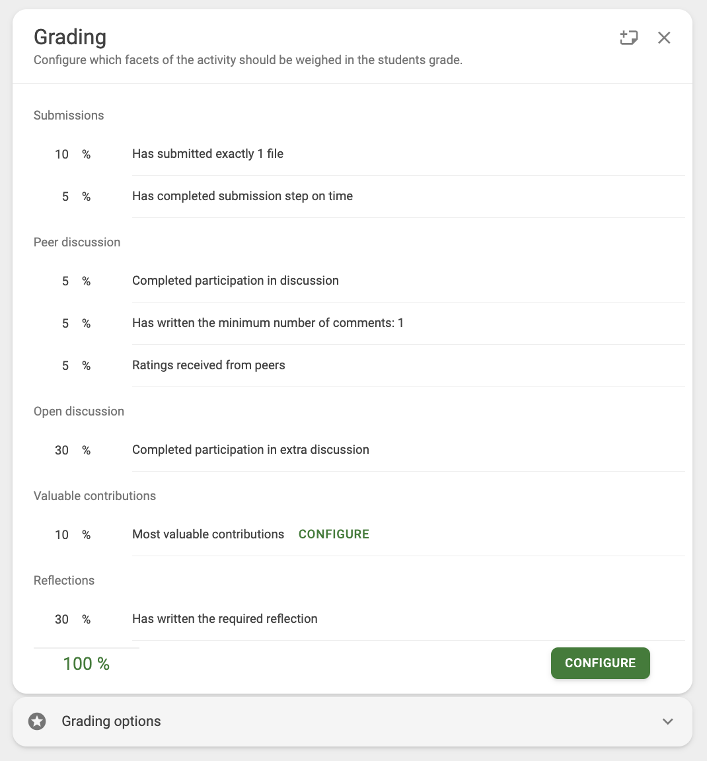Open the Grading options panel
This screenshot has height=761, width=707.
tap(353, 721)
